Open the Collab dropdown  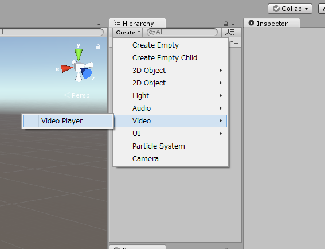point(290,9)
